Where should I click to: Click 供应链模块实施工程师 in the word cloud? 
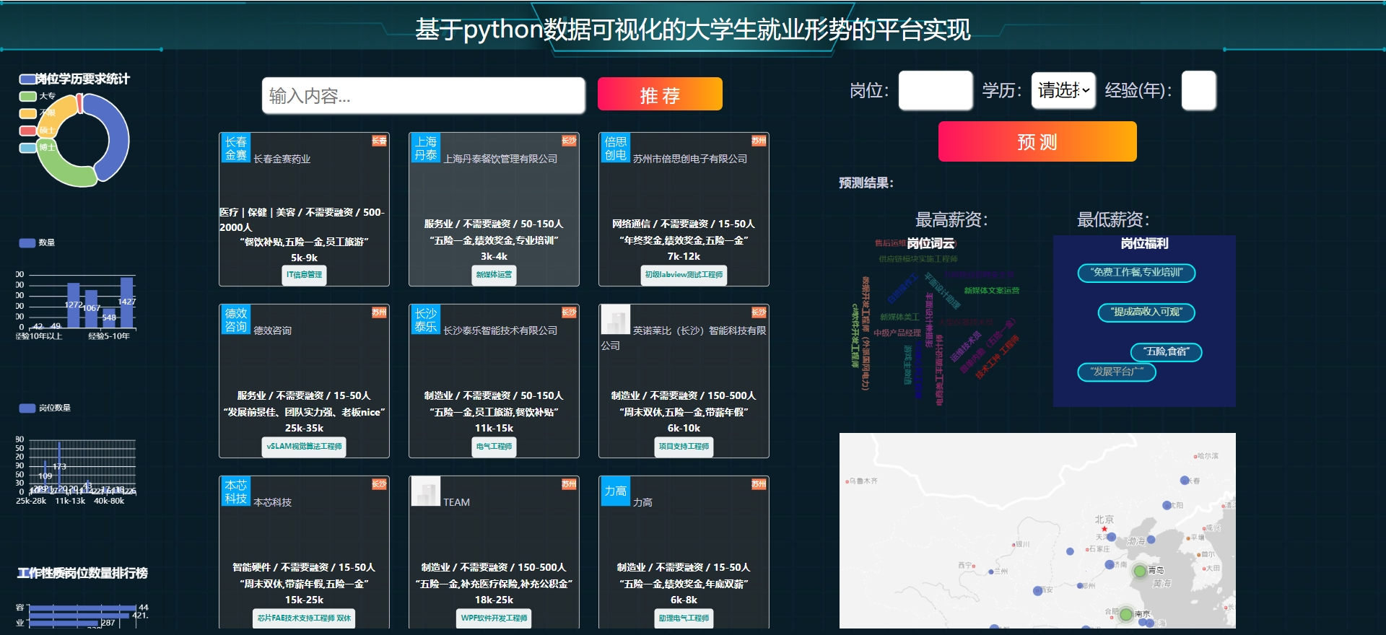(x=918, y=259)
